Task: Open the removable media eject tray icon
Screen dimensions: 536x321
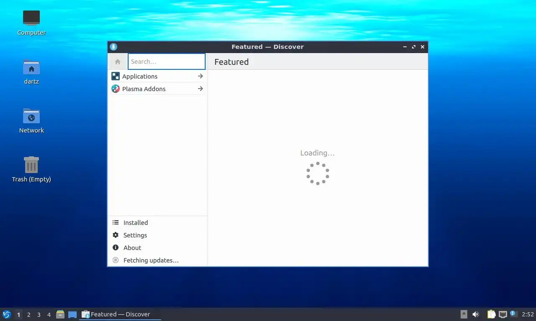Action: pos(464,314)
